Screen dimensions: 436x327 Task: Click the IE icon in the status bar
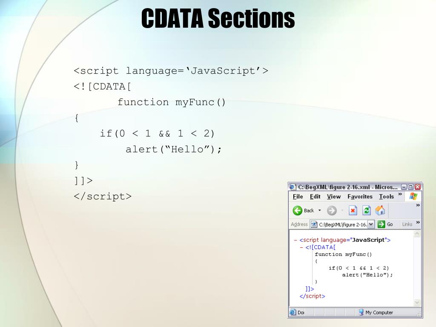tap(293, 312)
